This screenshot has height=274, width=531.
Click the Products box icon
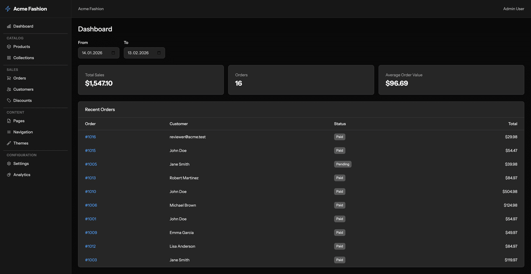coord(9,46)
